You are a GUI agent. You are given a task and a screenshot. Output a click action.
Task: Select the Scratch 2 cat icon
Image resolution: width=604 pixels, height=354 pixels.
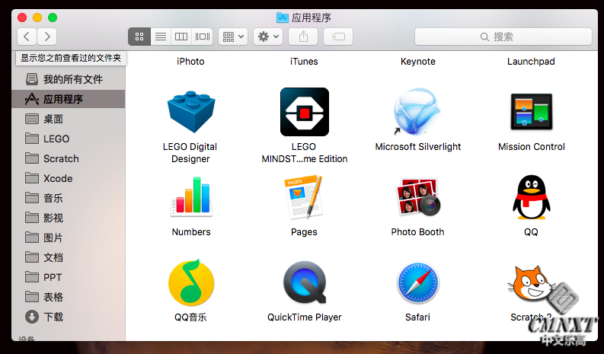[x=531, y=283]
